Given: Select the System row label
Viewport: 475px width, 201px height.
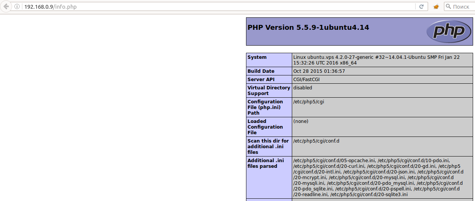Looking at the screenshot, I should click(x=257, y=57).
